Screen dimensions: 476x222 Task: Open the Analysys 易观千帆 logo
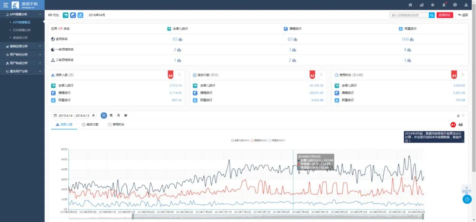tap(25, 5)
